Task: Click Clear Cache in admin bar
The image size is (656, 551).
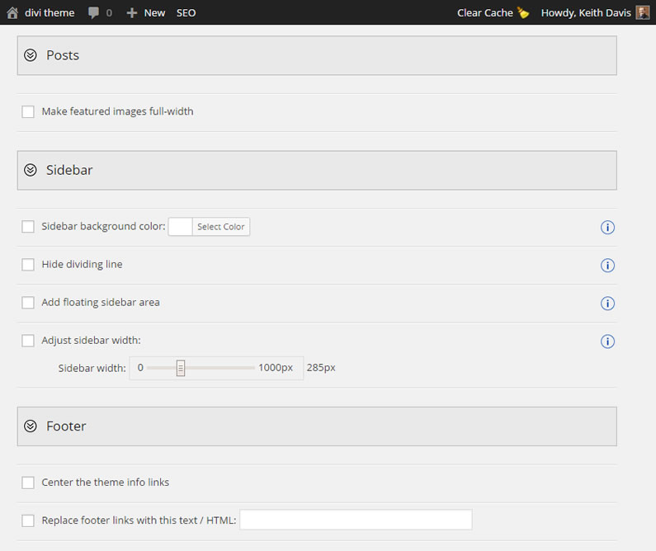Action: pyautogui.click(x=485, y=13)
